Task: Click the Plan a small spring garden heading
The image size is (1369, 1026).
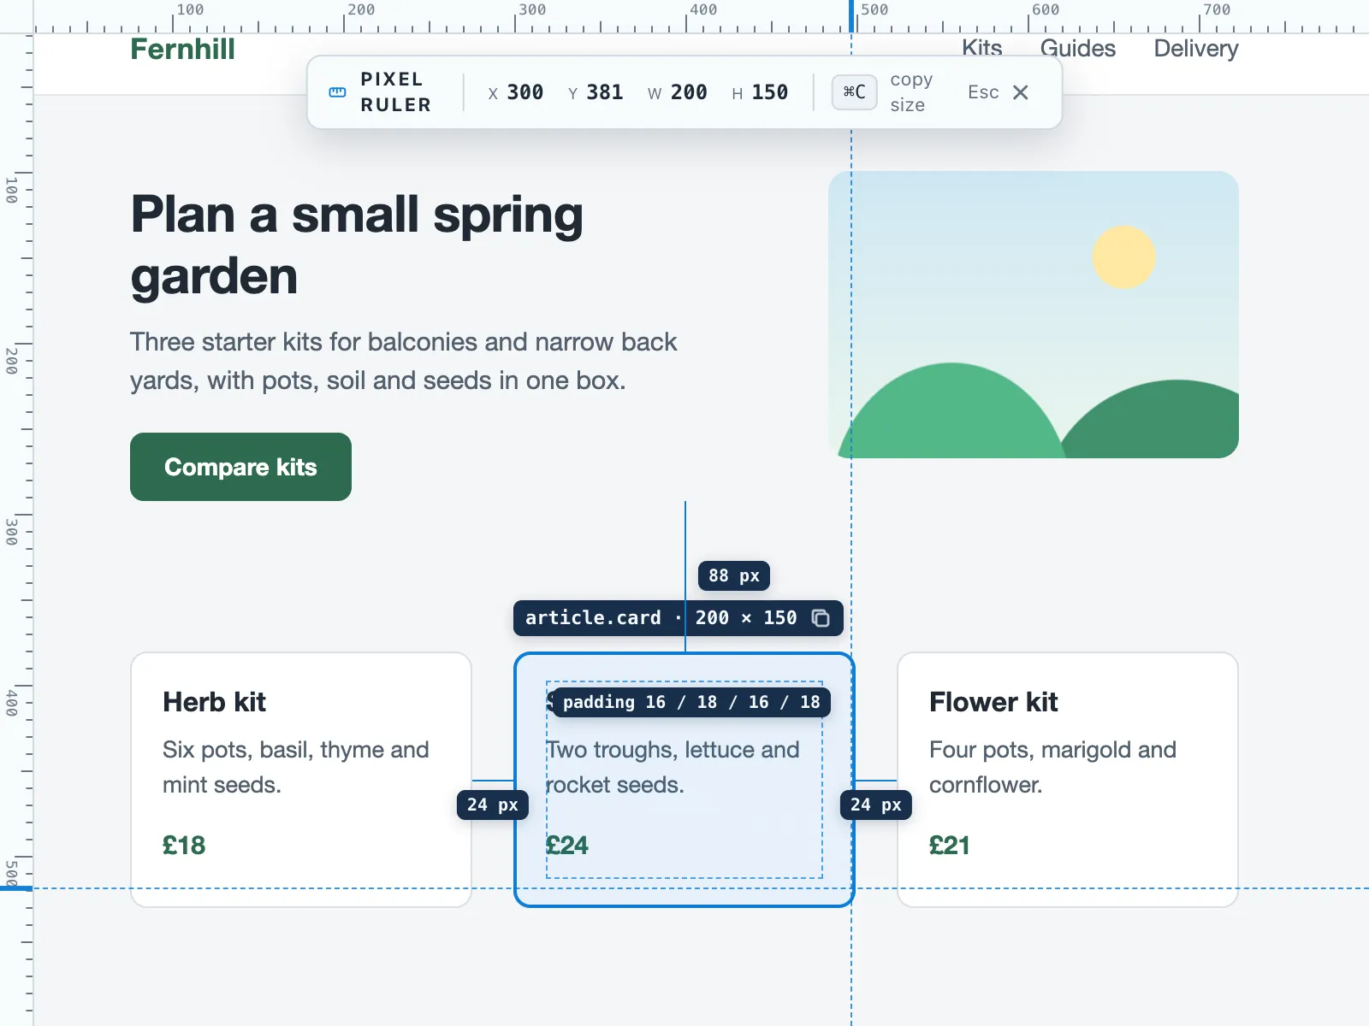Action: tap(357, 245)
